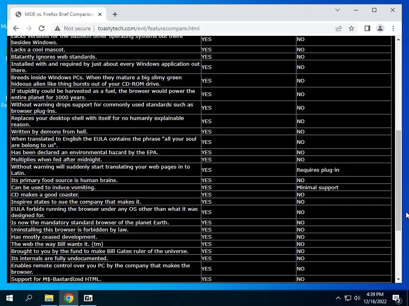This screenshot has height=306, width=409.
Task: Click the "Minimal support" cell
Action: tap(318, 187)
